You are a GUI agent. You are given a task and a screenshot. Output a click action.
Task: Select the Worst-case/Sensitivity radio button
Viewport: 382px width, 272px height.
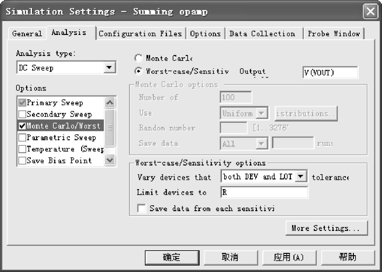point(138,71)
